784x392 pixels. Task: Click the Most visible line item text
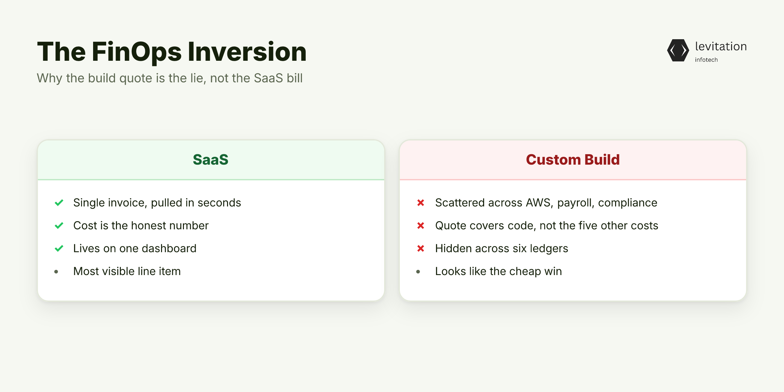click(x=127, y=271)
